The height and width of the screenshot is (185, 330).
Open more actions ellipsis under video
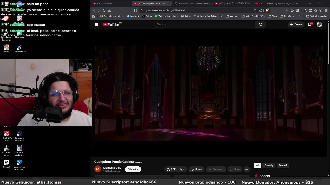[247, 169]
